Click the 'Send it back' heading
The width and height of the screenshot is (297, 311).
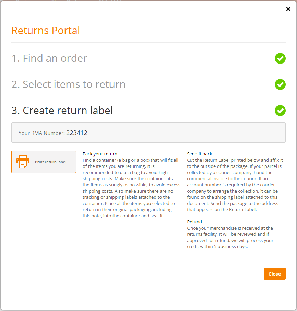coord(199,154)
